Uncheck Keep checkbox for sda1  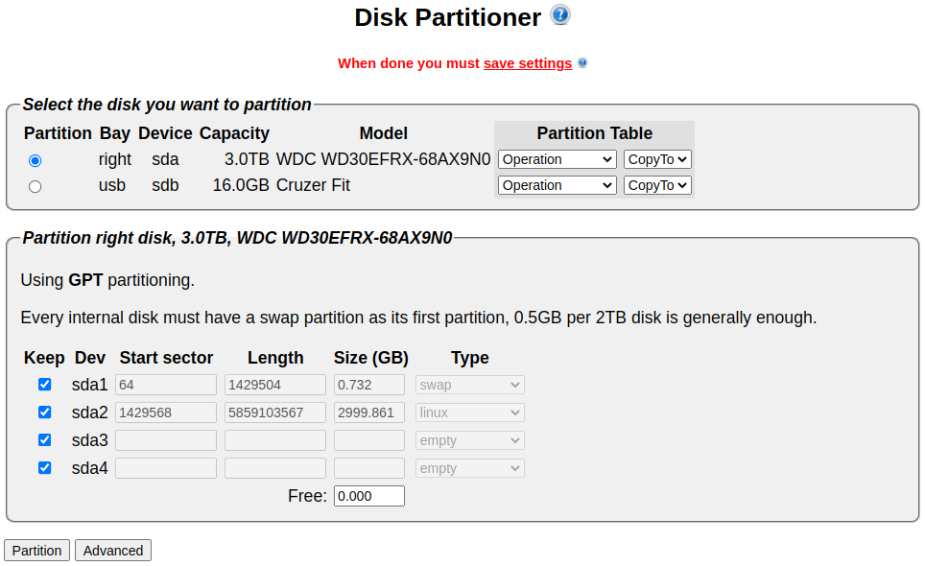pyautogui.click(x=44, y=385)
